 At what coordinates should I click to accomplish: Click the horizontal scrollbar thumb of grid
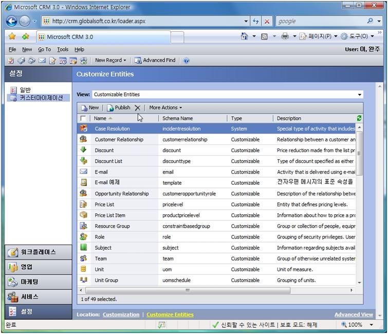[x=188, y=290]
